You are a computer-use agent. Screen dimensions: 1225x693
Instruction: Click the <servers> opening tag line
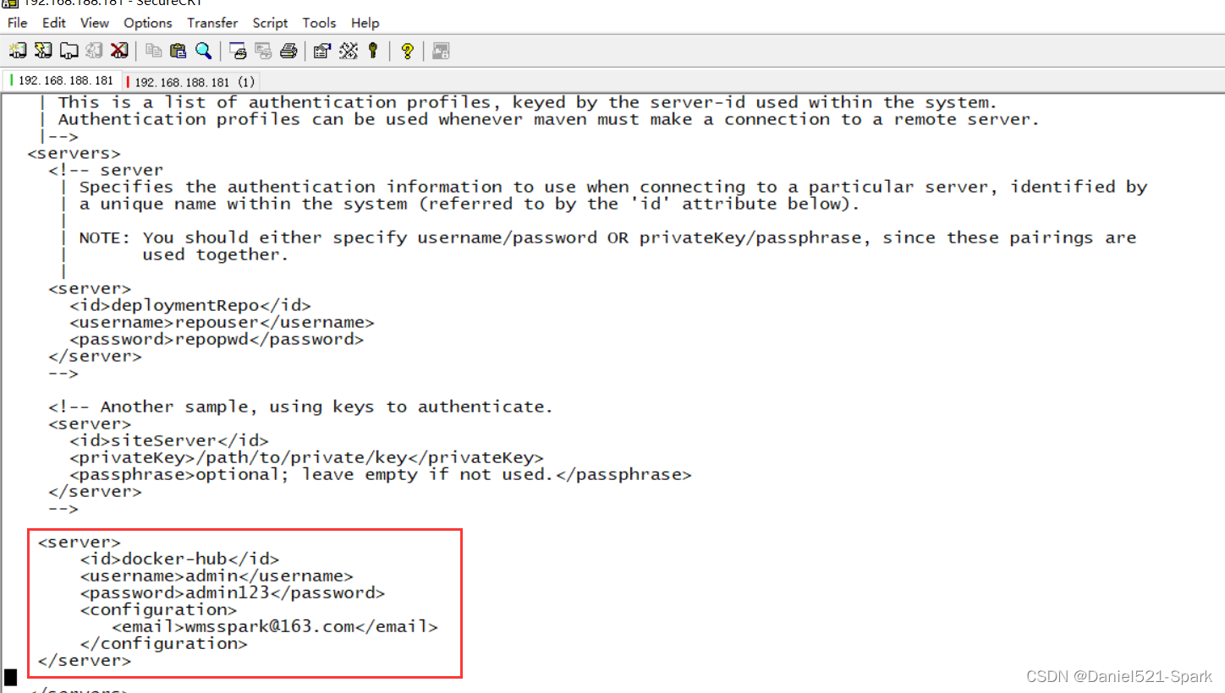click(x=74, y=153)
